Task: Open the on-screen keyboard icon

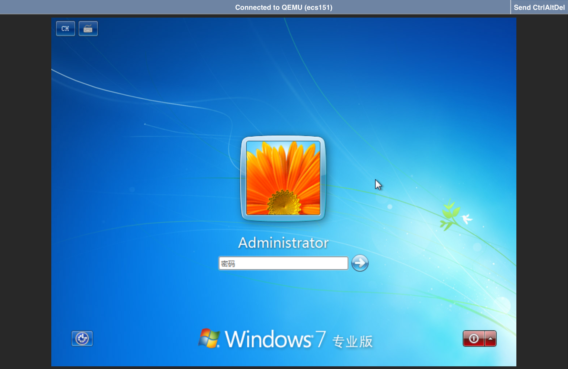Action: pyautogui.click(x=88, y=28)
